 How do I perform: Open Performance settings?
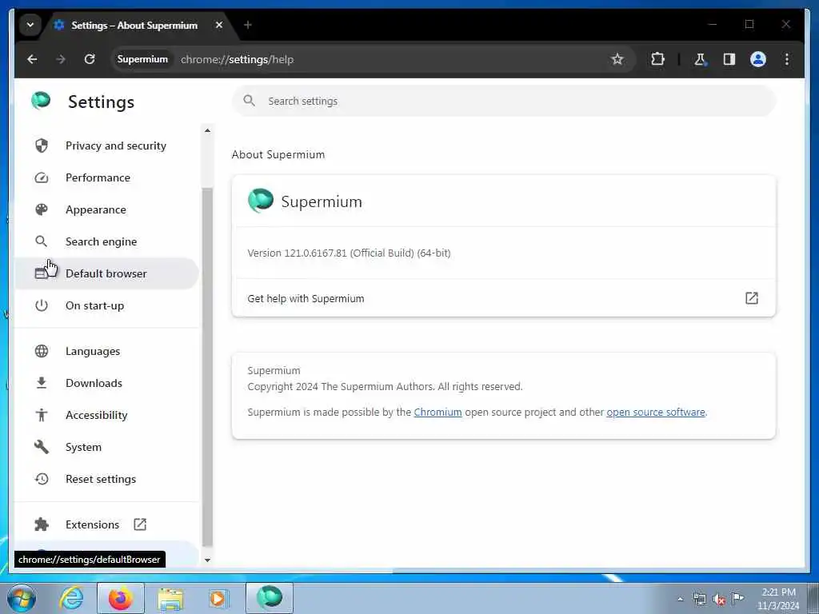click(x=106, y=177)
